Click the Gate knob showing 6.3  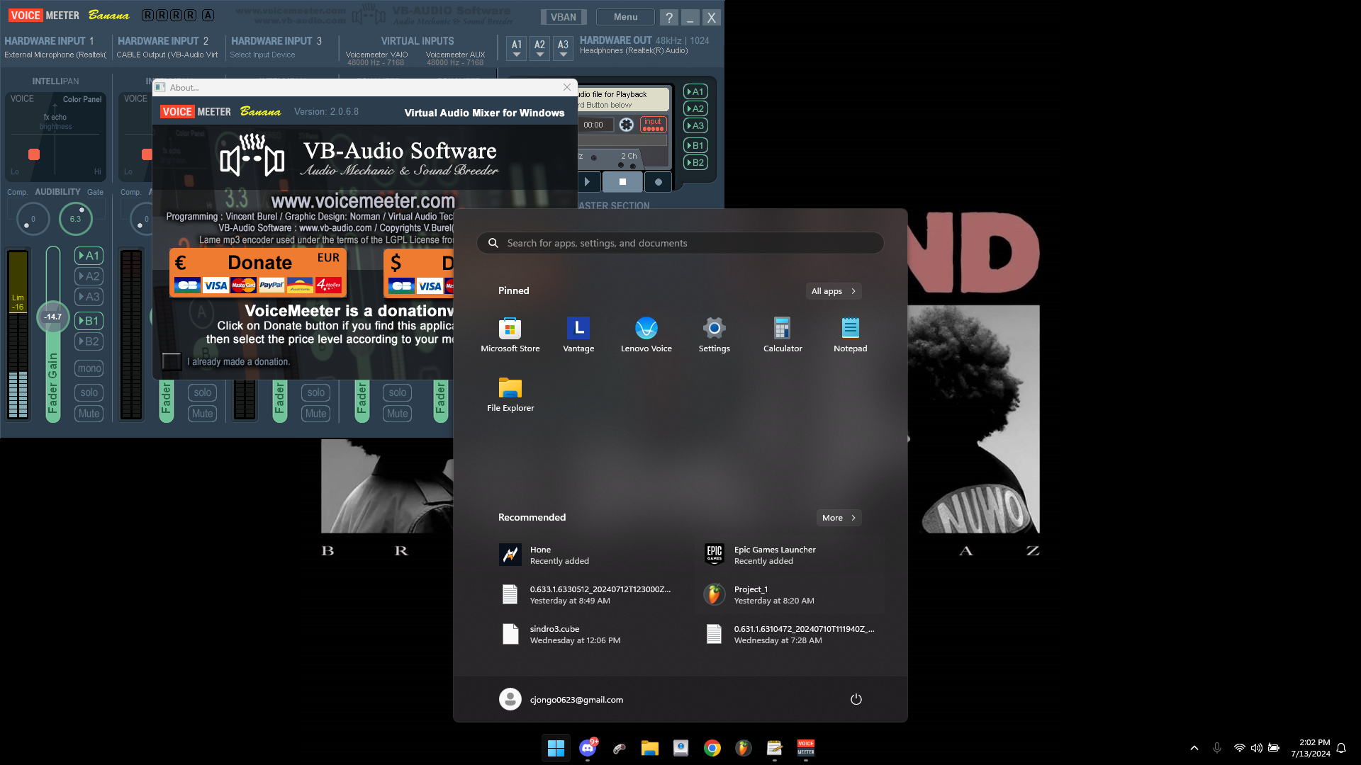pyautogui.click(x=75, y=219)
